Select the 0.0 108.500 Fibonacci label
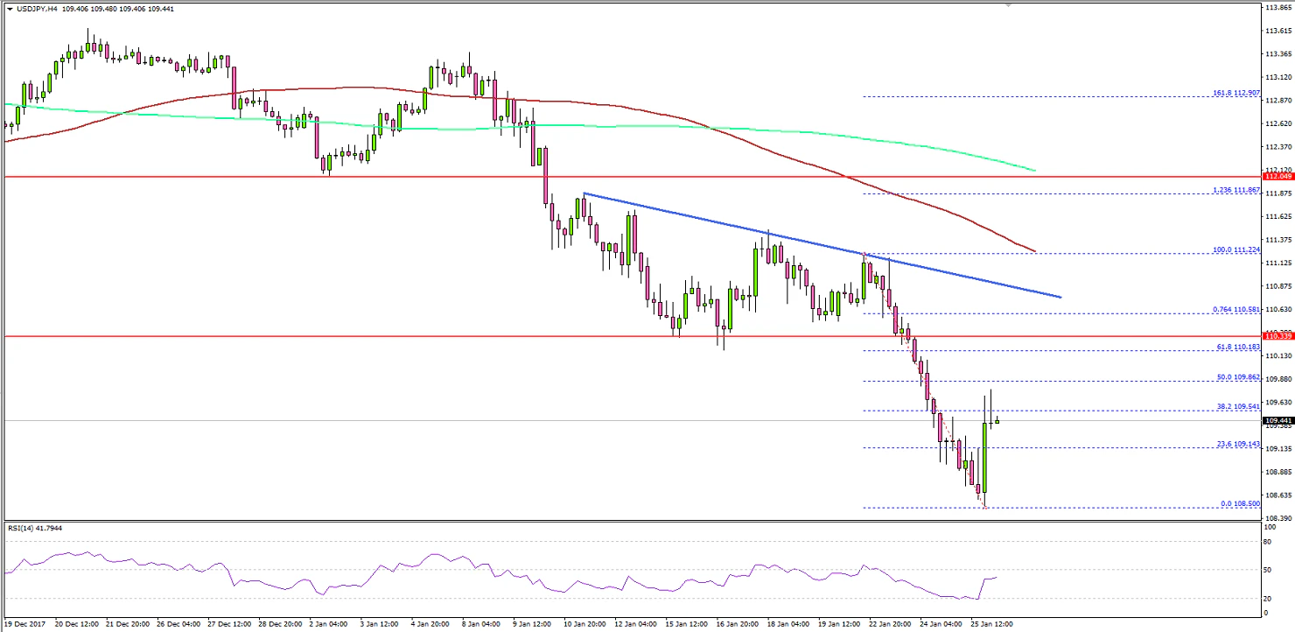1295x632 pixels. (x=1239, y=503)
